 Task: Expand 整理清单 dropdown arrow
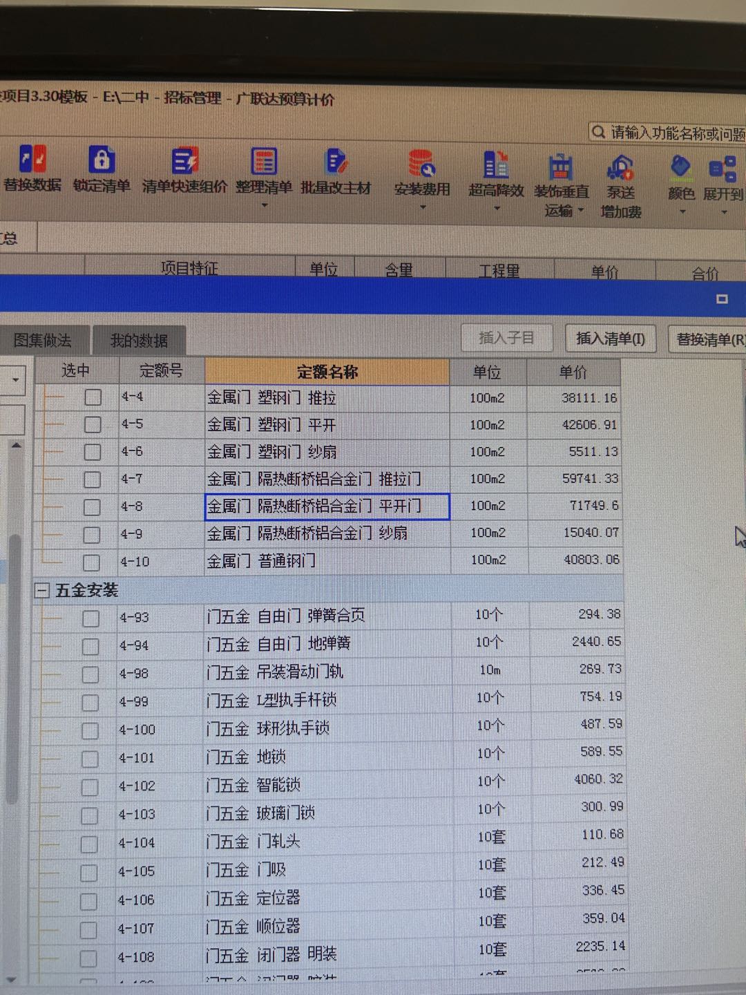tap(265, 205)
